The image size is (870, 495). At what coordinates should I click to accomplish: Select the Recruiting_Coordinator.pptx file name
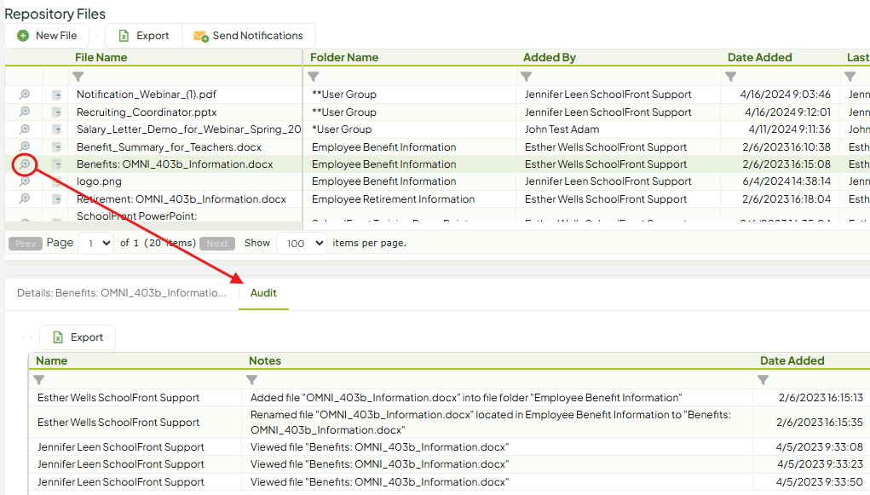tap(147, 112)
